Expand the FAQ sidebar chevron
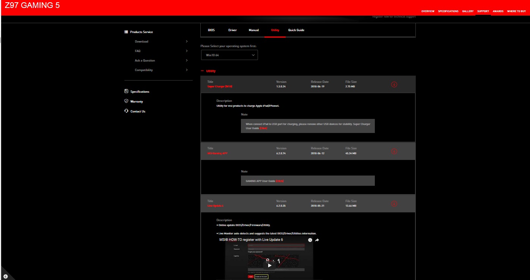Image resolution: width=530 pixels, height=280 pixels. click(187, 51)
